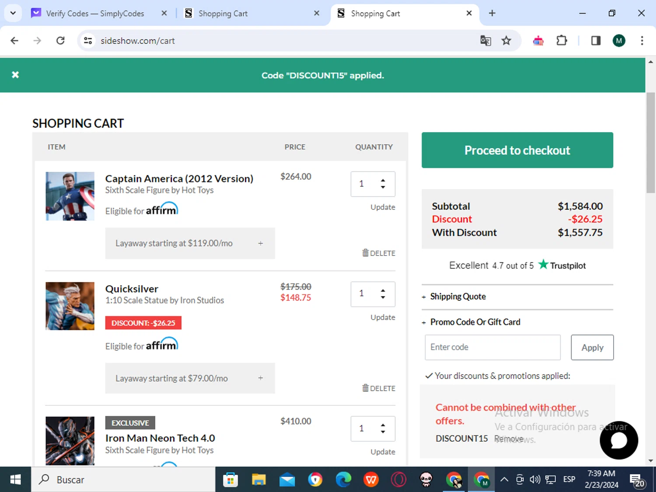Open the volume control in system tray
The width and height of the screenshot is (656, 492).
pyautogui.click(x=535, y=480)
